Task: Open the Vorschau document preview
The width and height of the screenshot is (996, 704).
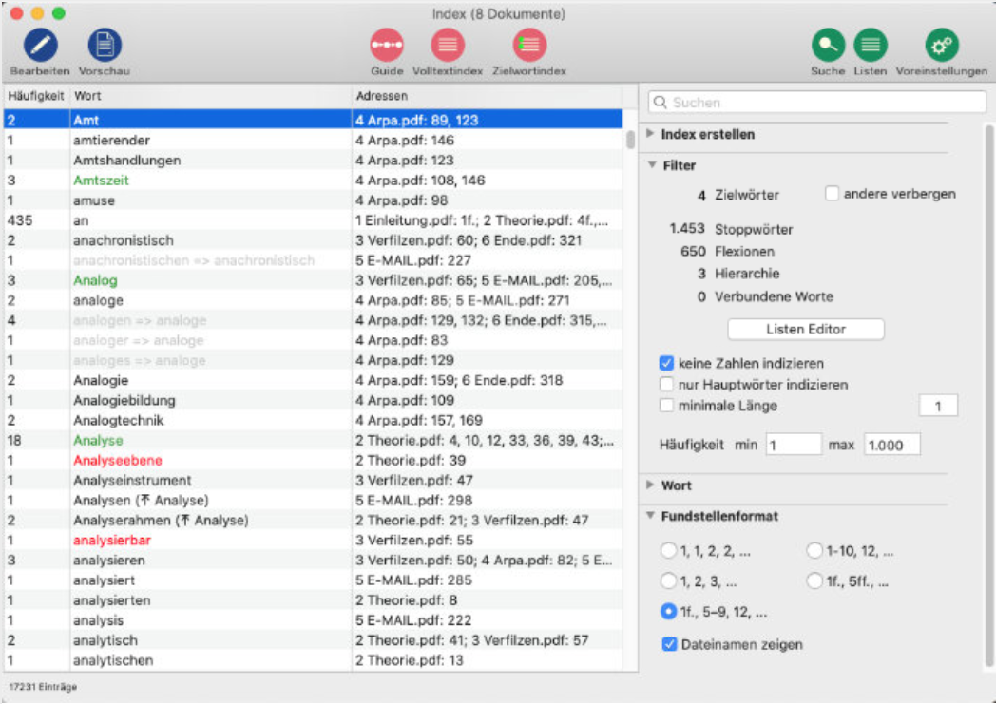Action: pyautogui.click(x=105, y=45)
